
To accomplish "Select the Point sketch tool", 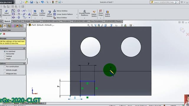I will pyautogui.click(x=29, y=18).
